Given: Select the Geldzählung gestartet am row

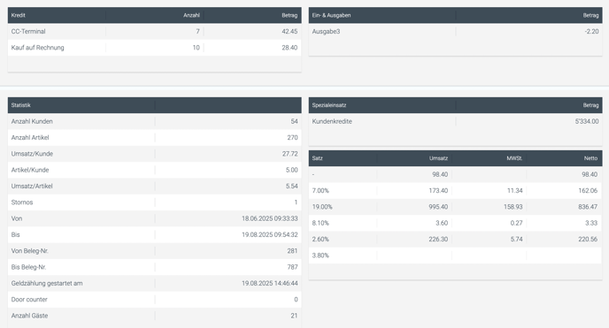Looking at the screenshot, I should 155,284.
